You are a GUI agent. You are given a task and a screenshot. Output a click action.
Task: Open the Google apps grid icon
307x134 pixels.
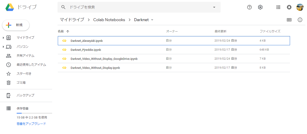(x=278, y=7)
